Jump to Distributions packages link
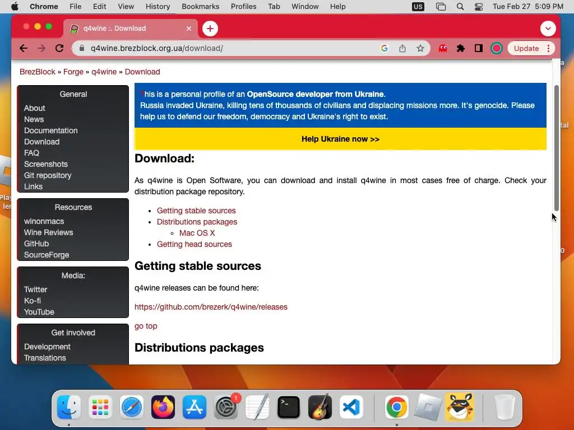This screenshot has width=574, height=430. click(197, 222)
